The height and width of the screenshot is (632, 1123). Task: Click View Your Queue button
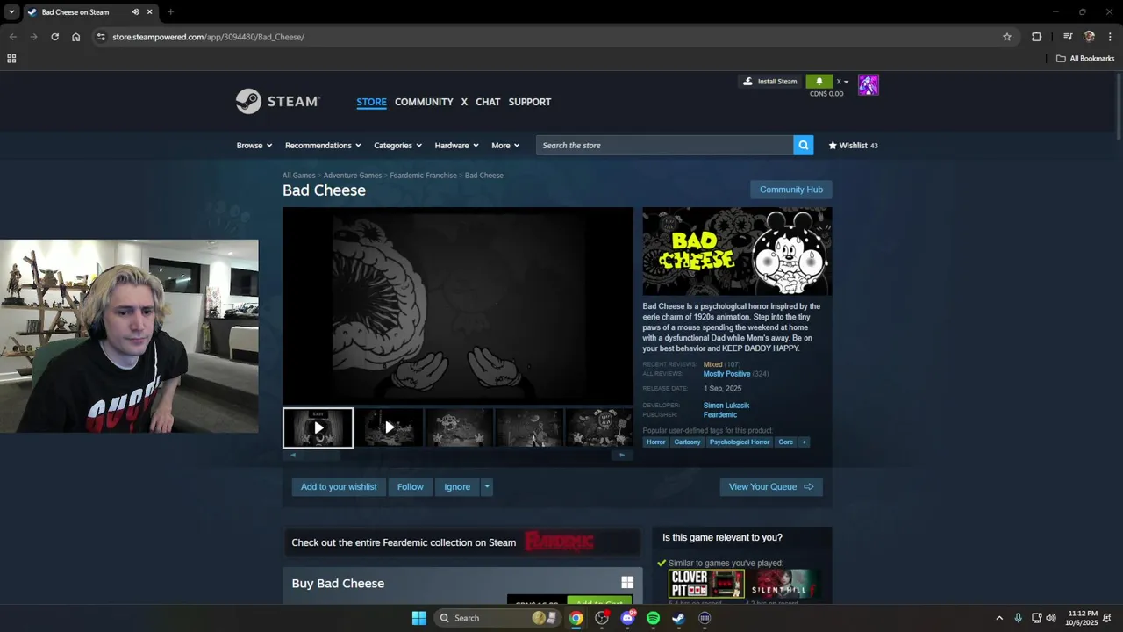coord(771,487)
